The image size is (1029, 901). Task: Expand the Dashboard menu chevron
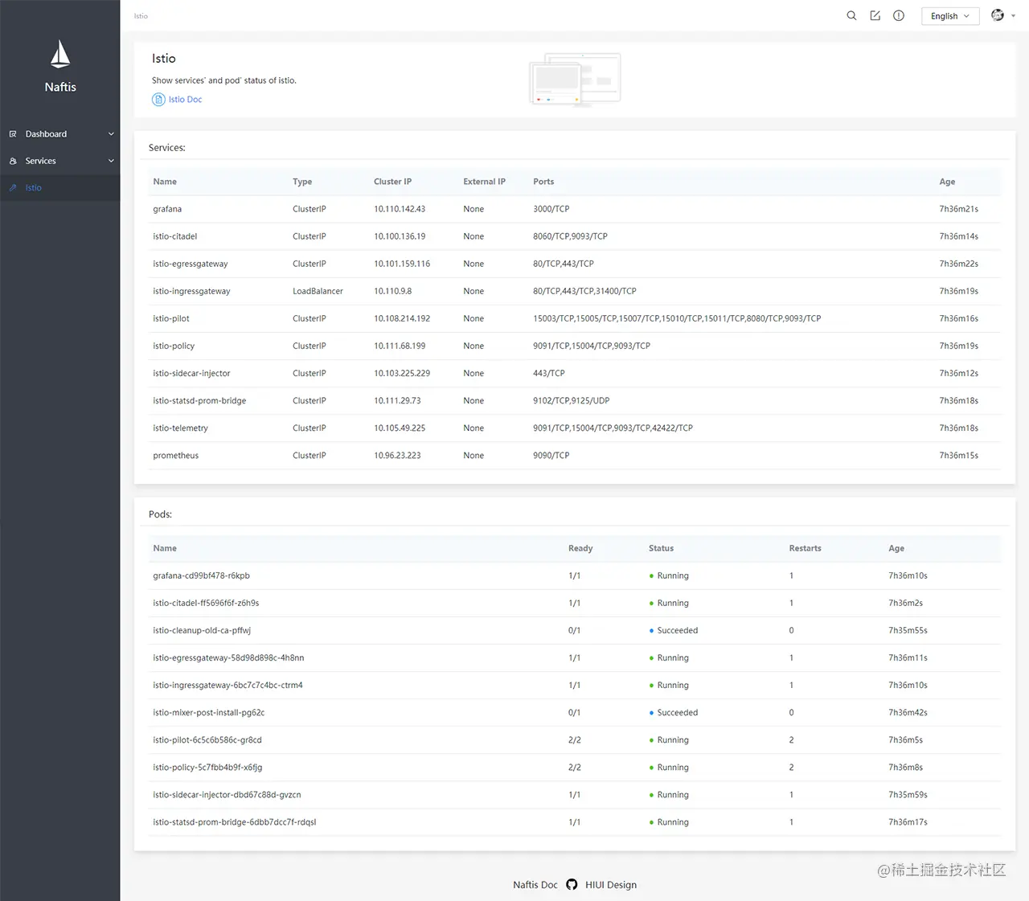pyautogui.click(x=111, y=134)
